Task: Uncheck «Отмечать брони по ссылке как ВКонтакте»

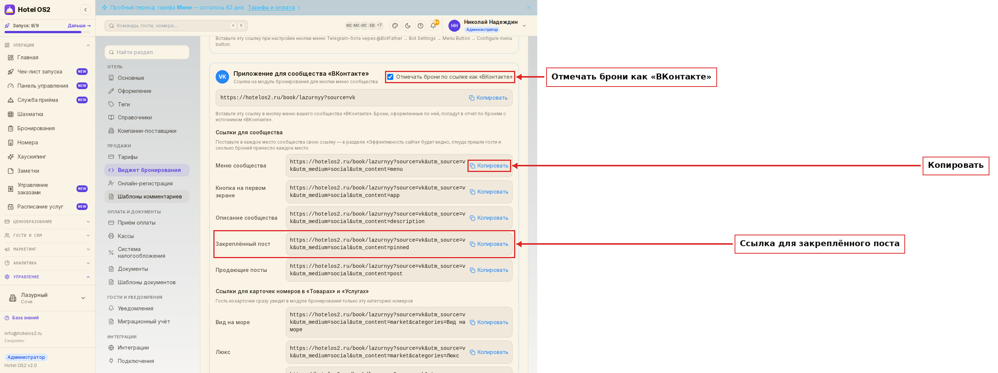Action: tap(390, 77)
